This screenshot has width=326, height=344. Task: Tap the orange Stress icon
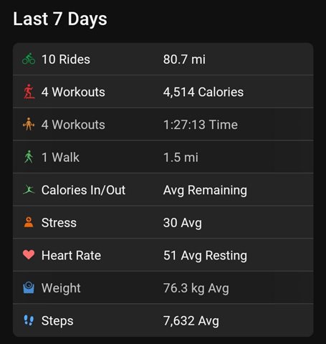tap(29, 222)
